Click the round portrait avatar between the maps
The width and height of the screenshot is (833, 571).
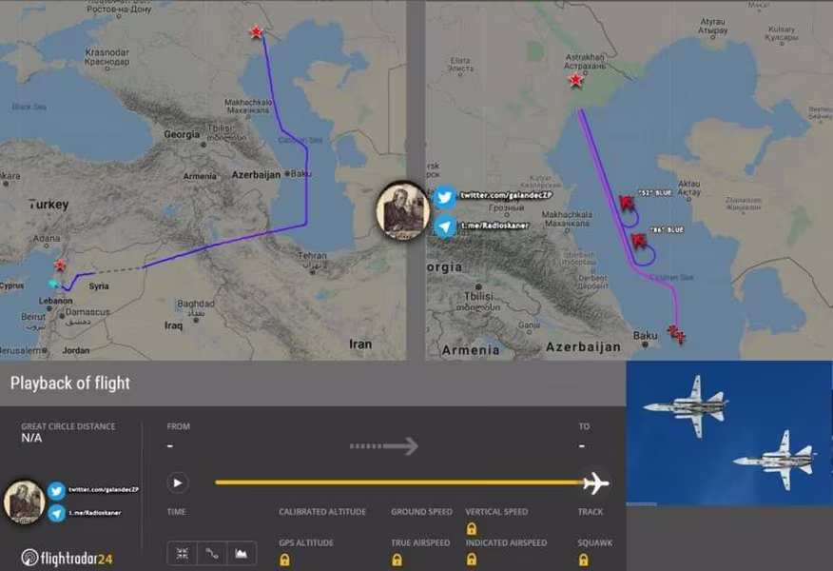[402, 210]
